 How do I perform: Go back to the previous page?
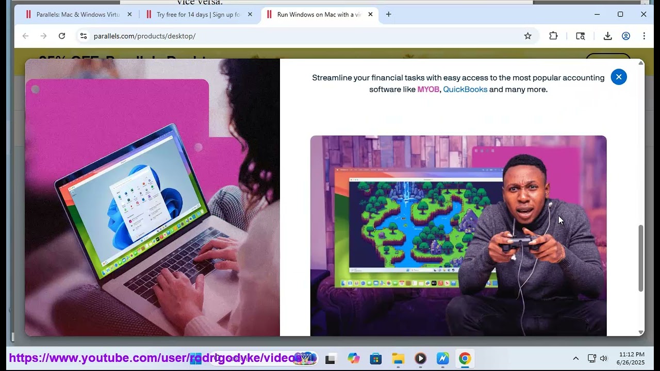[26, 36]
